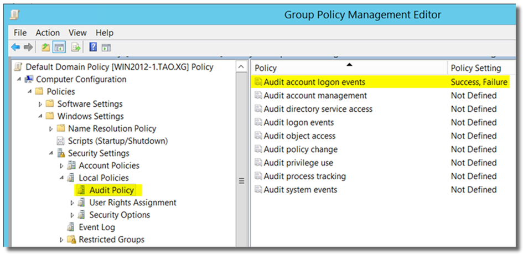
Task: Toggle the Show/Hide Action Pane button
Action: tap(106, 48)
